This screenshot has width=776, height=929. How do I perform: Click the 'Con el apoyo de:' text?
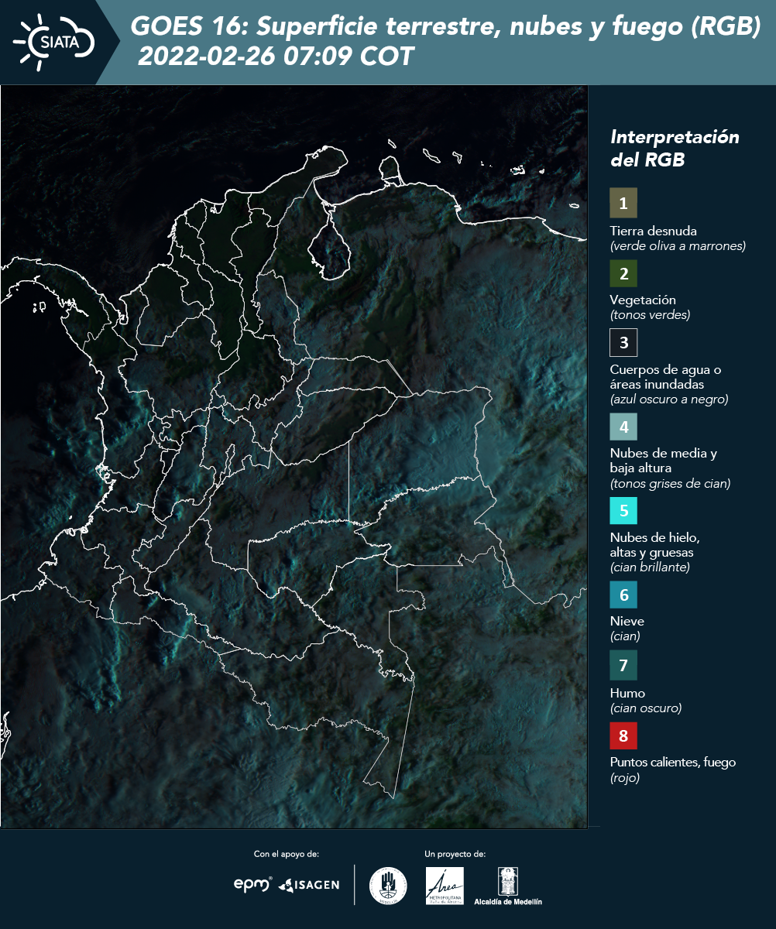[x=287, y=854]
